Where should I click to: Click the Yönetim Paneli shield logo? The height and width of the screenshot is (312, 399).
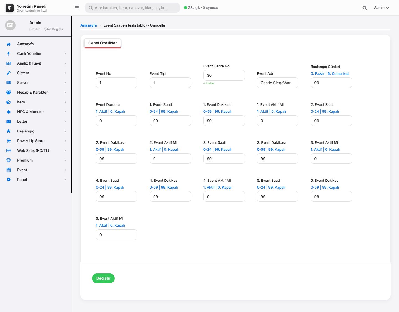pos(10,8)
